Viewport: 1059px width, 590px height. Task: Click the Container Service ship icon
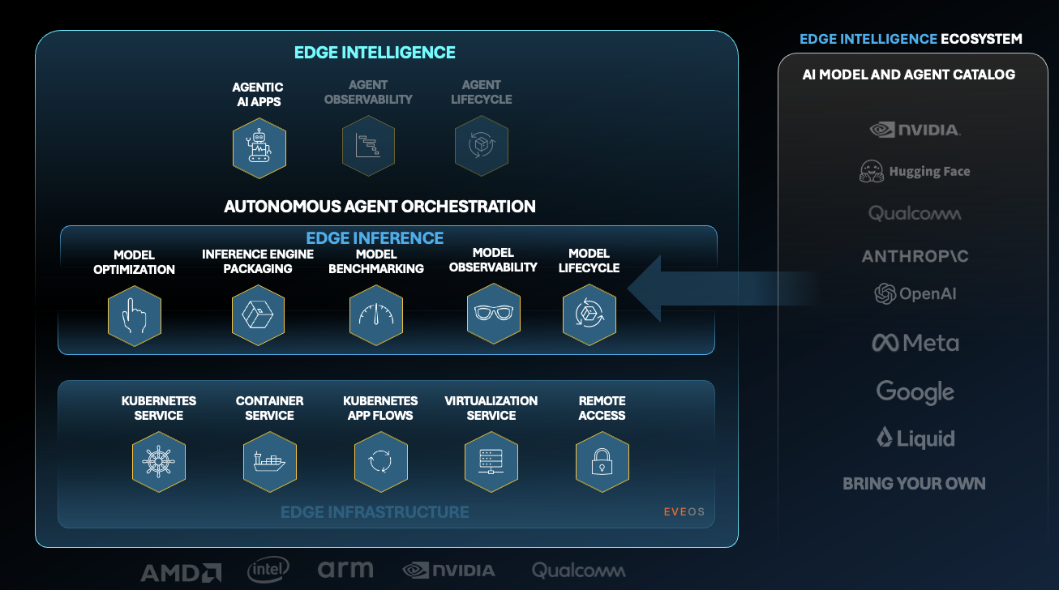[x=270, y=462]
